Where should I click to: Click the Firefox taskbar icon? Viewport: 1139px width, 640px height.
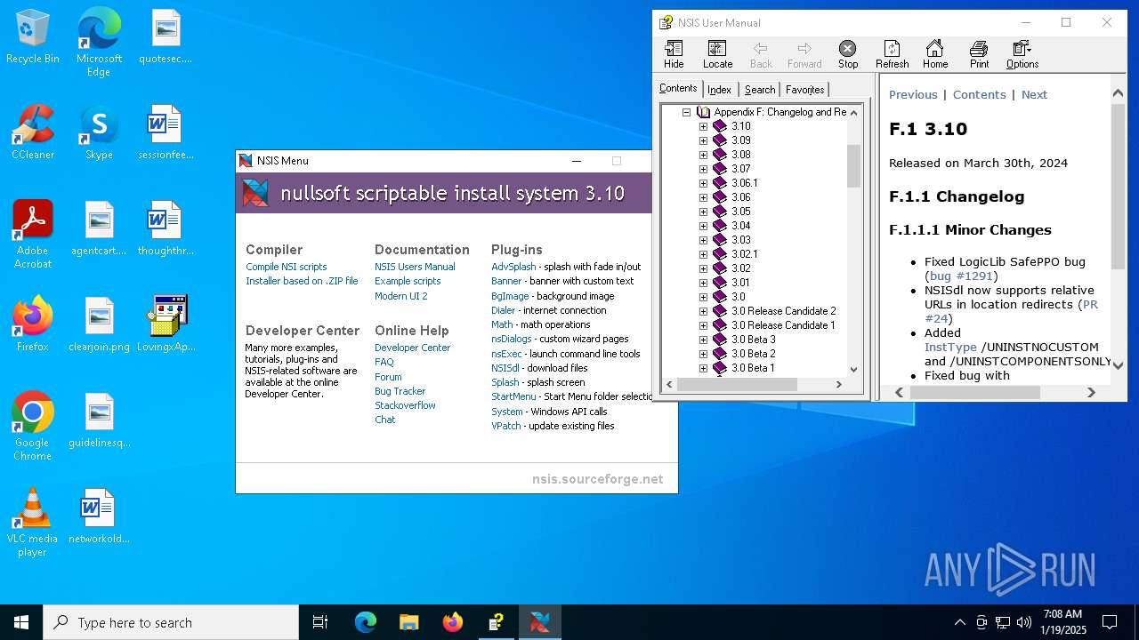[452, 622]
